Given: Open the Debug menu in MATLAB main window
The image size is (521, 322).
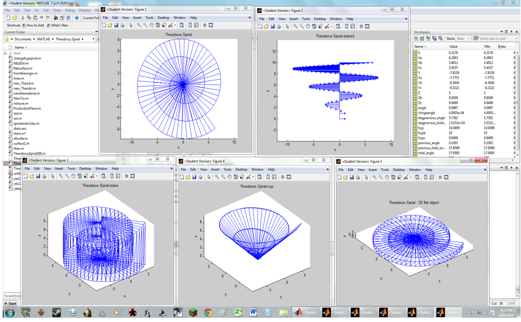Looking at the screenshot, I should point(69,10).
